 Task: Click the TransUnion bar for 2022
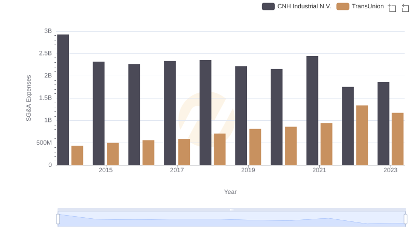pyautogui.click(x=362, y=135)
